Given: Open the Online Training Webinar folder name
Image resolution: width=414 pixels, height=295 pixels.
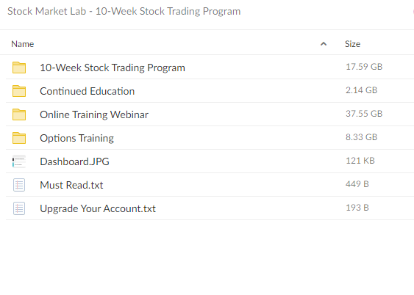Looking at the screenshot, I should 94,114.
